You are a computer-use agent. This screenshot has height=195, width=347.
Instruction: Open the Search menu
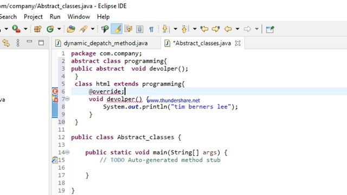click(8, 17)
